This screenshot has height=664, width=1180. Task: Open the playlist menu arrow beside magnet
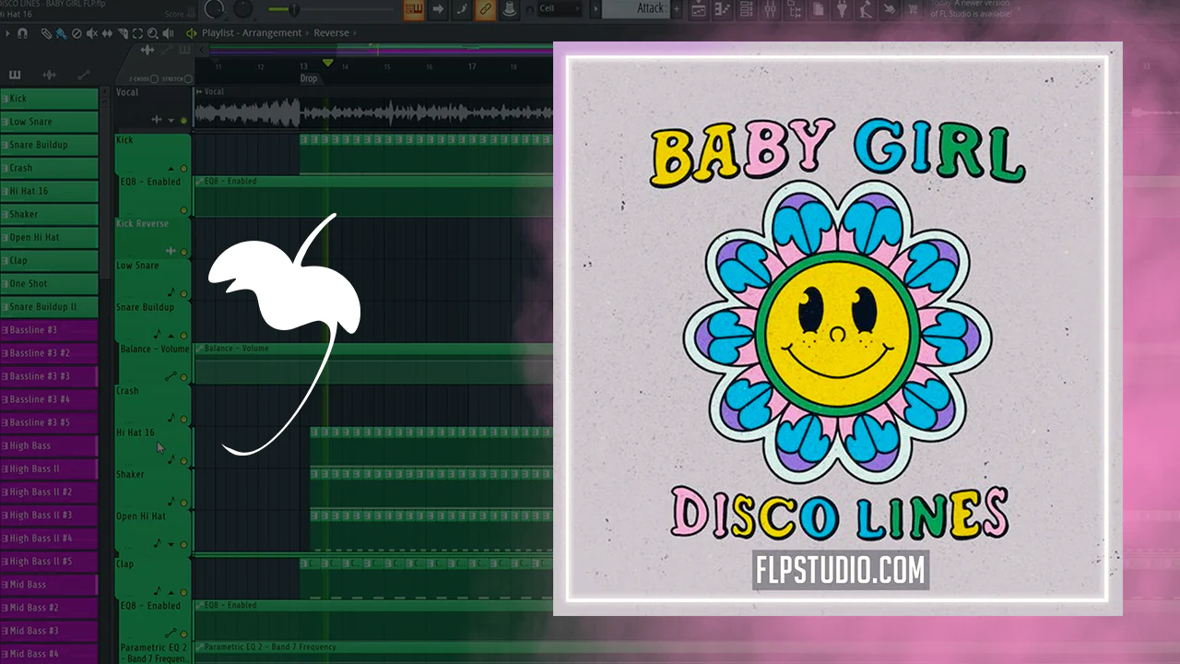click(8, 33)
